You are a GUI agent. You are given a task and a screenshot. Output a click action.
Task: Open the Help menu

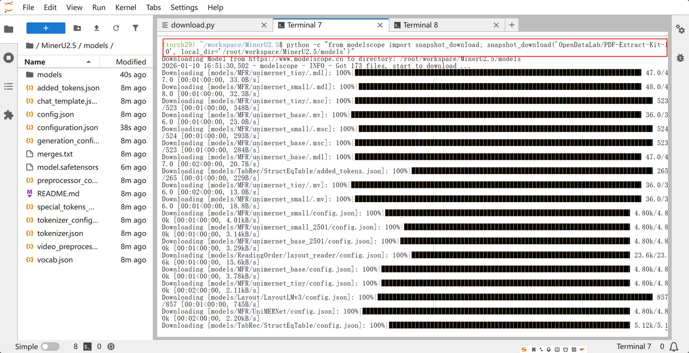pyautogui.click(x=215, y=7)
